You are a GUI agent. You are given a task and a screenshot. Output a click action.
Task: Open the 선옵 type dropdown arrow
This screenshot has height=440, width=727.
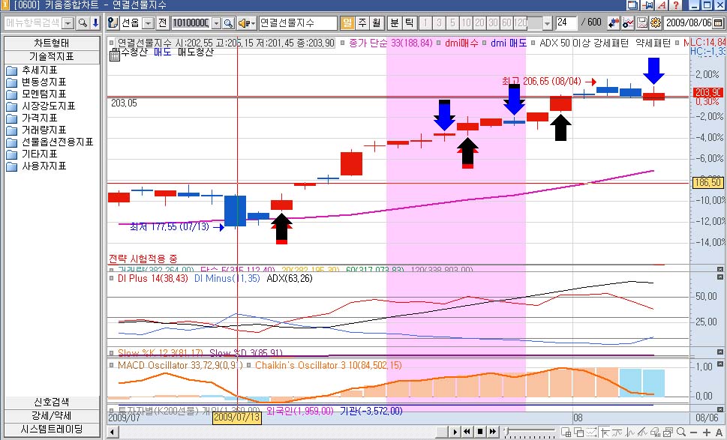pos(147,23)
